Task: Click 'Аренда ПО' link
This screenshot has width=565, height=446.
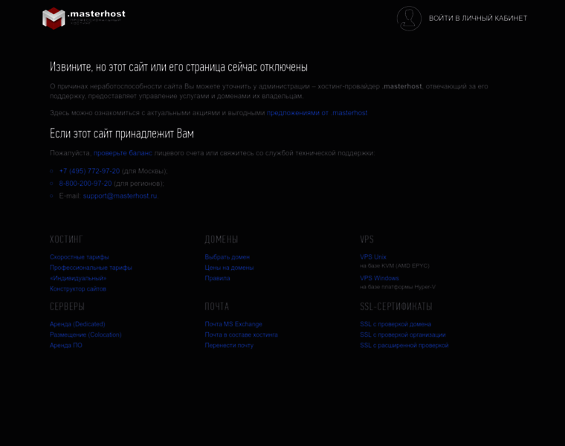Action: 66,345
